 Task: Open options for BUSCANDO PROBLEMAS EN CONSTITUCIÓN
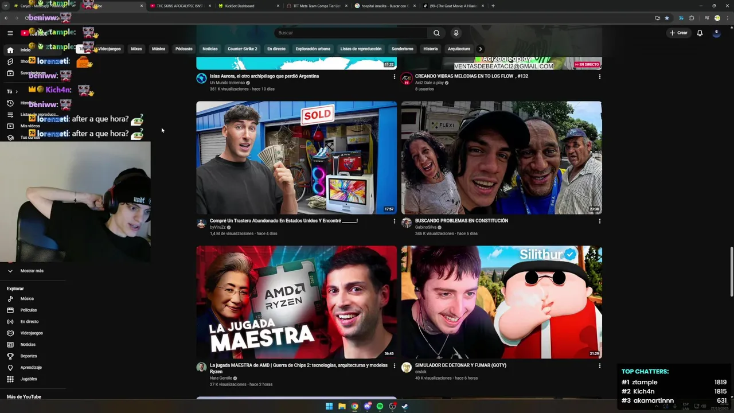point(599,221)
